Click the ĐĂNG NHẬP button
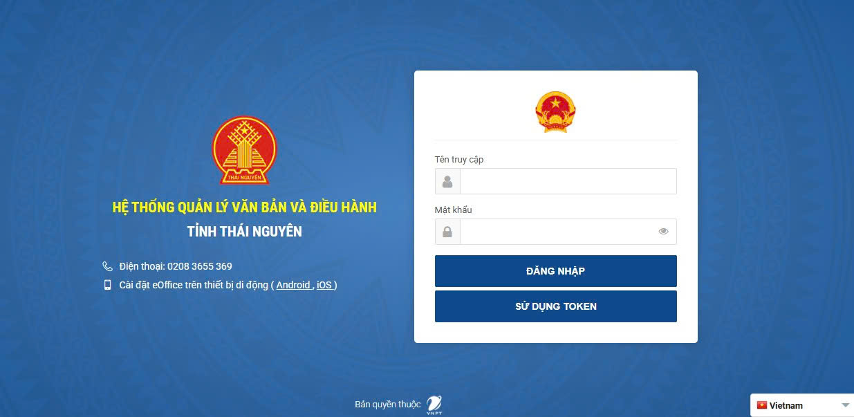 coord(555,271)
